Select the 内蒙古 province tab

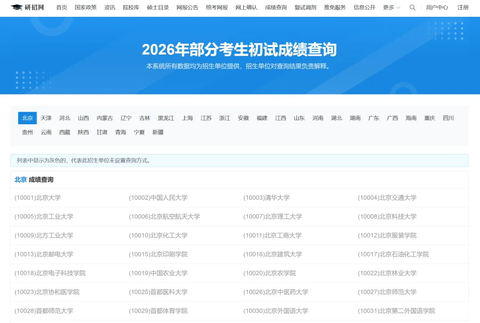point(105,118)
